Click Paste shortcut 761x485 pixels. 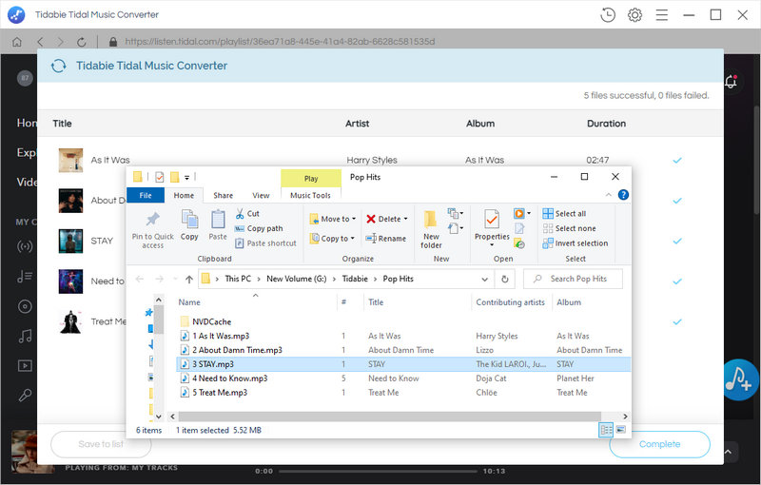265,243
